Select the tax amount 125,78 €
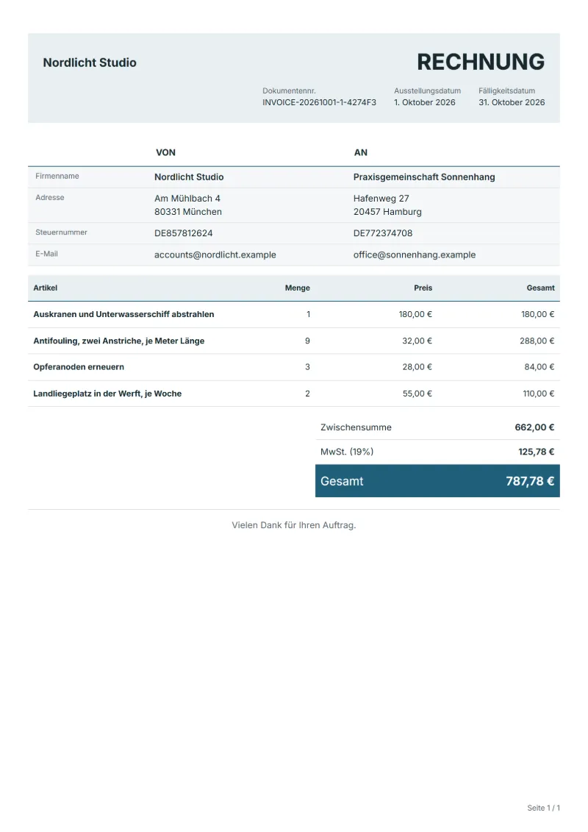Image resolution: width=588 pixels, height=832 pixels. pyautogui.click(x=536, y=452)
